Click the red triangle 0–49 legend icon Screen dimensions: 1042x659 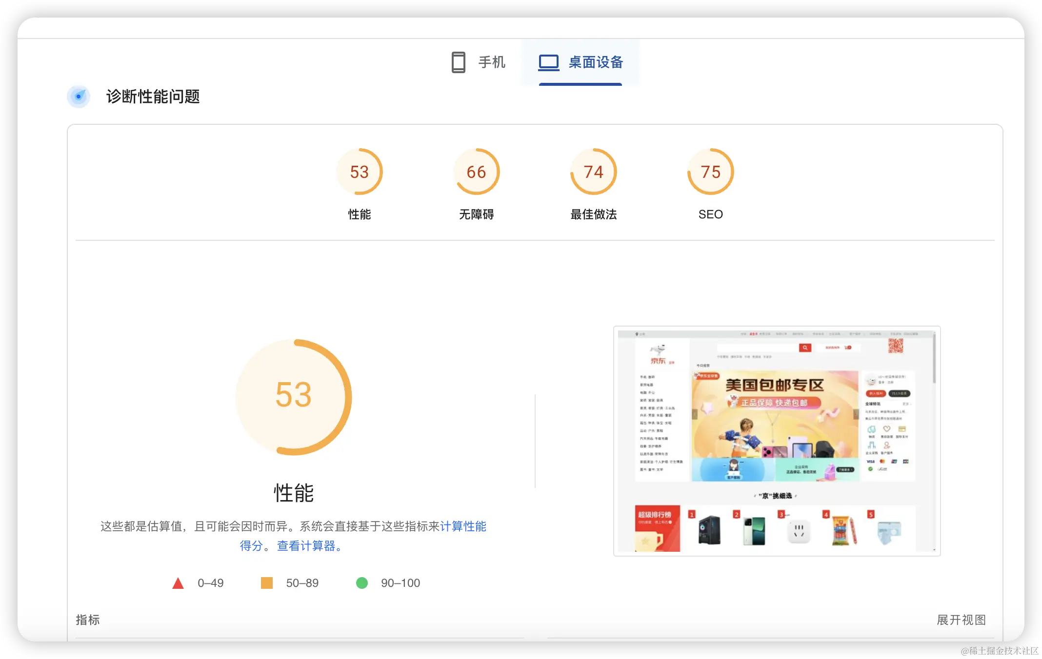point(178,583)
